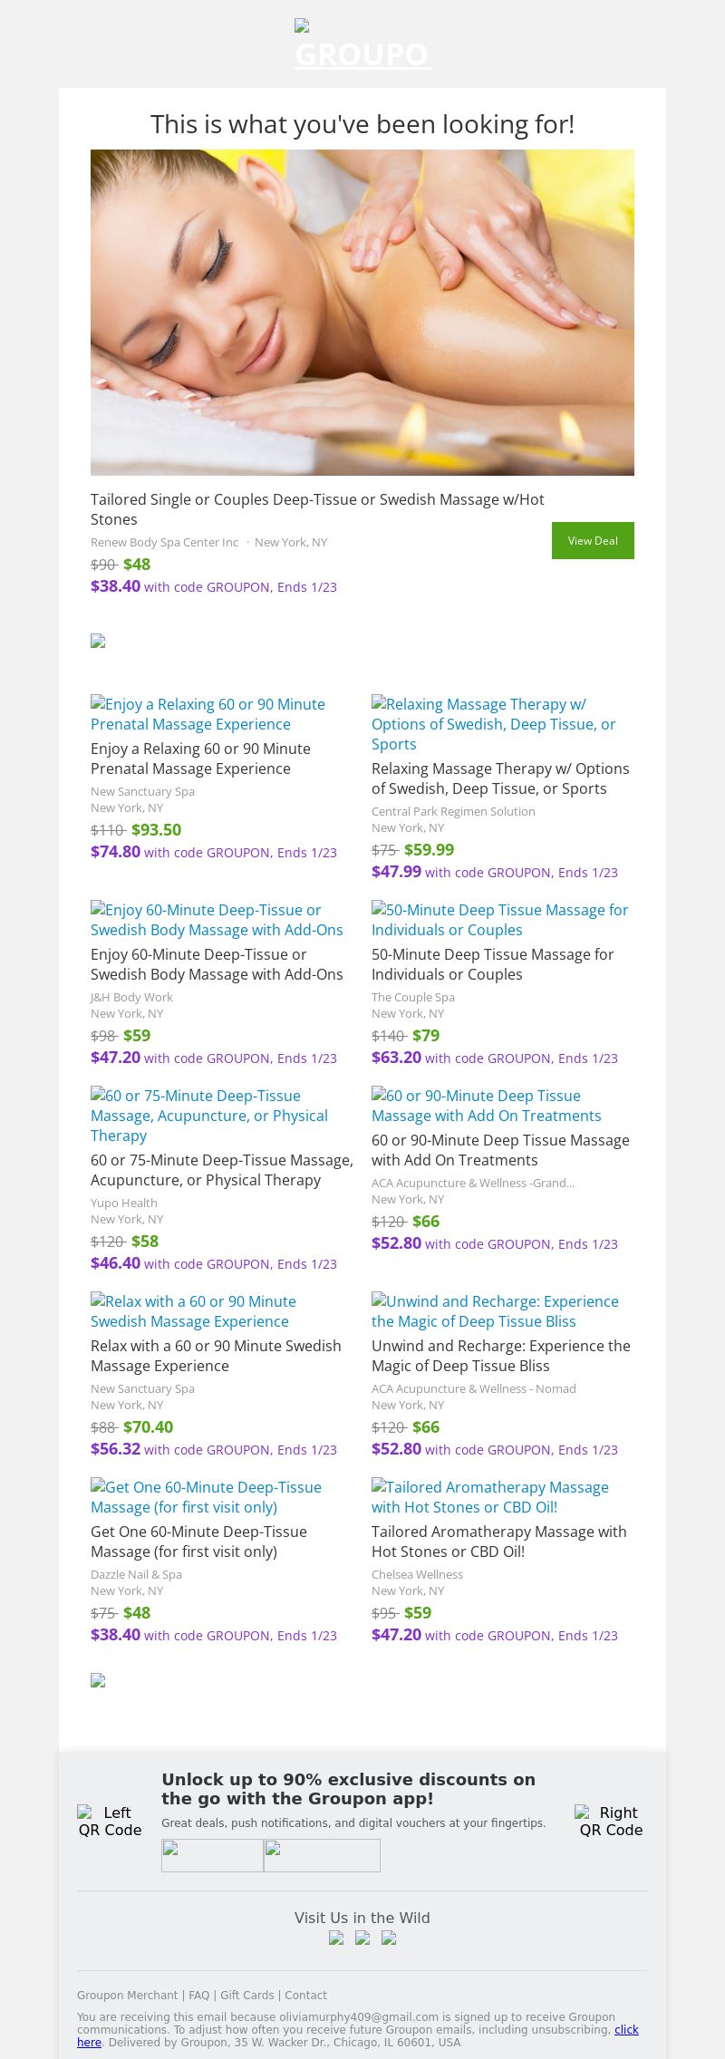This screenshot has width=725, height=2059.
Task: Open the leftmost social icon under Visit Us
Action: [x=336, y=1938]
